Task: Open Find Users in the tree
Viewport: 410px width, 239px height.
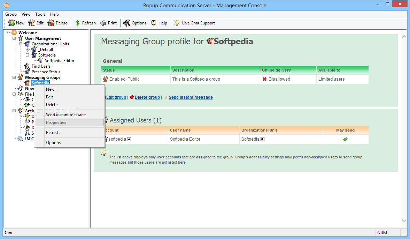Action: (x=41, y=66)
